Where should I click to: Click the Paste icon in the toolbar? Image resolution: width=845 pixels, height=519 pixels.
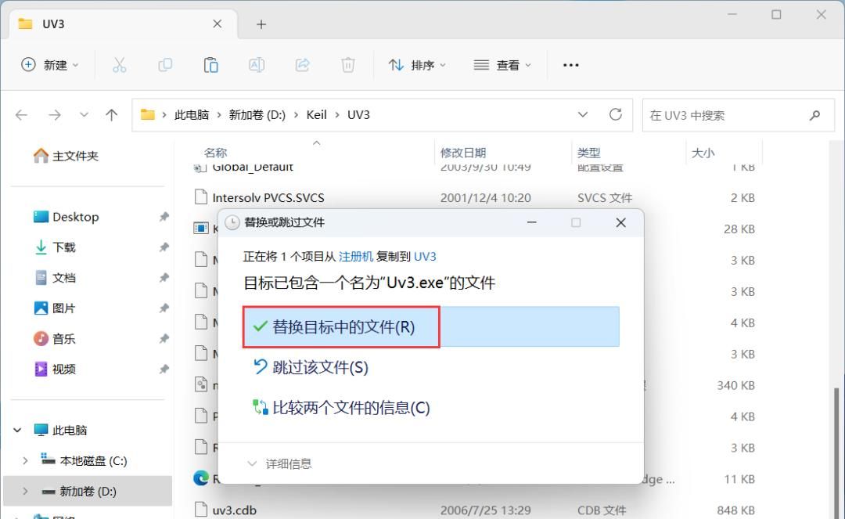(211, 65)
